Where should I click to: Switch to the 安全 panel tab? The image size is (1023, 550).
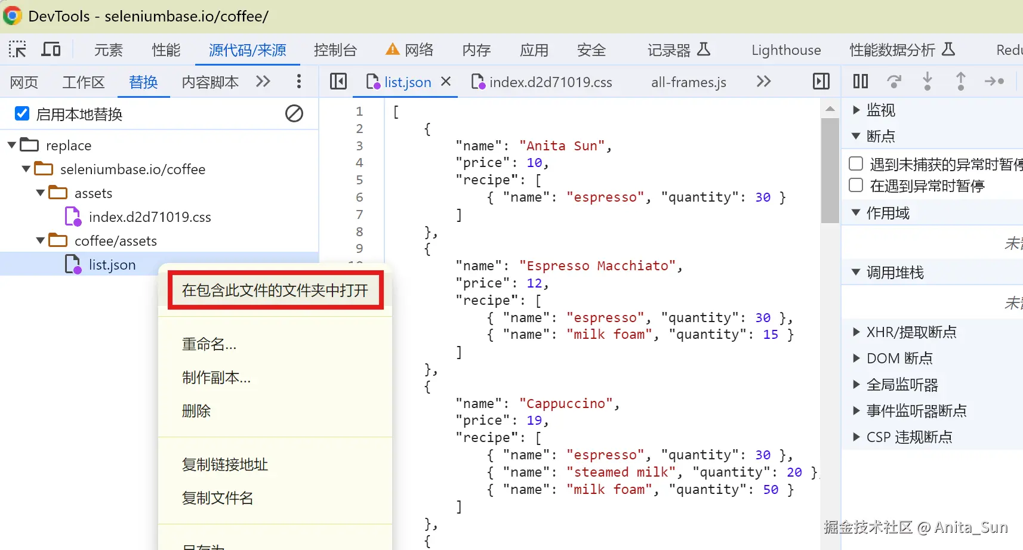point(591,50)
